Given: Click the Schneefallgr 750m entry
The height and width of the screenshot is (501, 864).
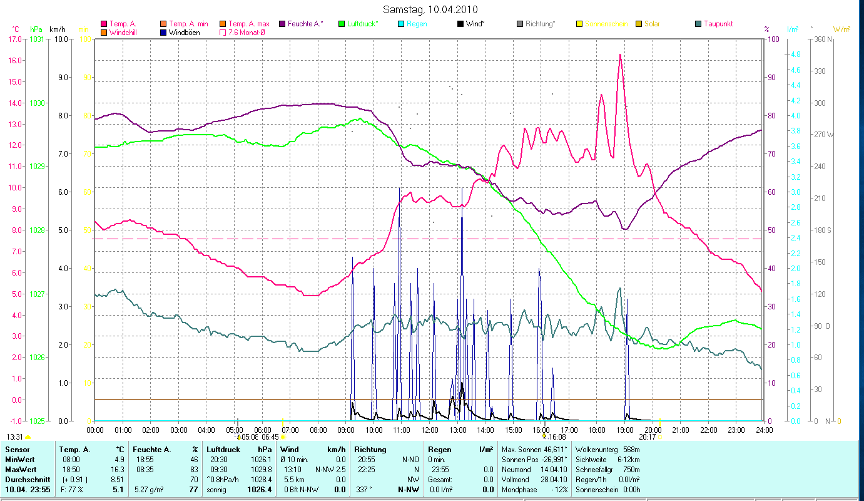Looking at the screenshot, I should [x=607, y=469].
